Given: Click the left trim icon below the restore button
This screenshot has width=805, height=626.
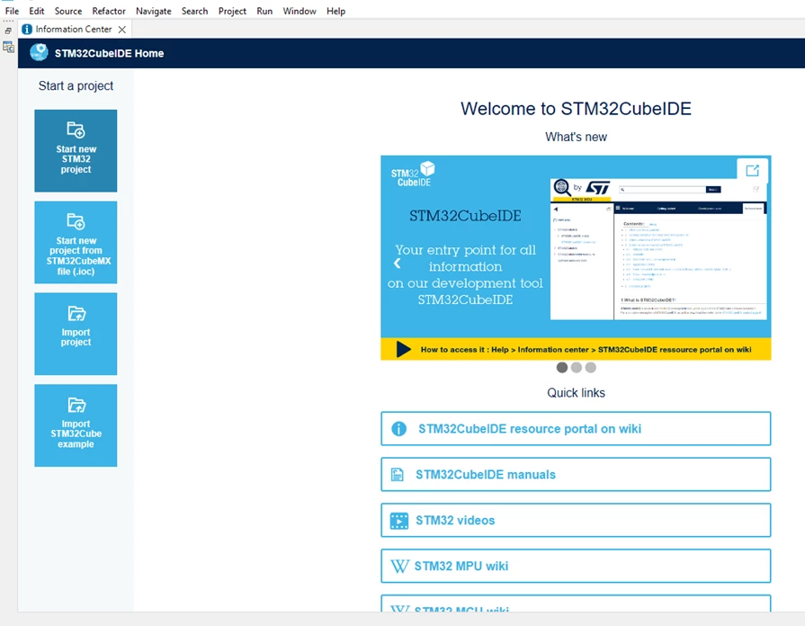Looking at the screenshot, I should tap(8, 48).
